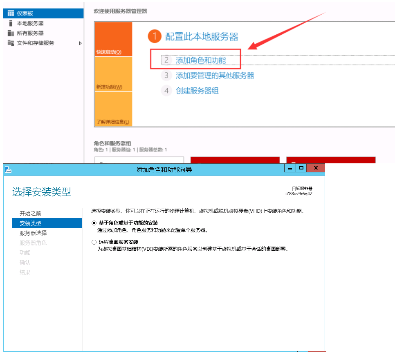395x352 pixels.
Task: Open the 创建服务器组 link
Action: click(x=197, y=91)
